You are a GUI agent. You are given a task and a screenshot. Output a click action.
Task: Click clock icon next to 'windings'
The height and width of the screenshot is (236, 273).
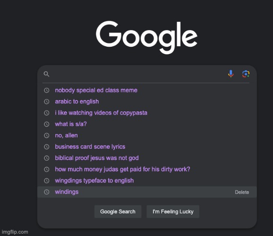46,192
